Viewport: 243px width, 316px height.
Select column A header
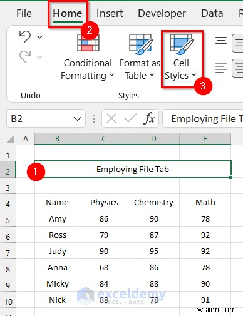(26, 138)
